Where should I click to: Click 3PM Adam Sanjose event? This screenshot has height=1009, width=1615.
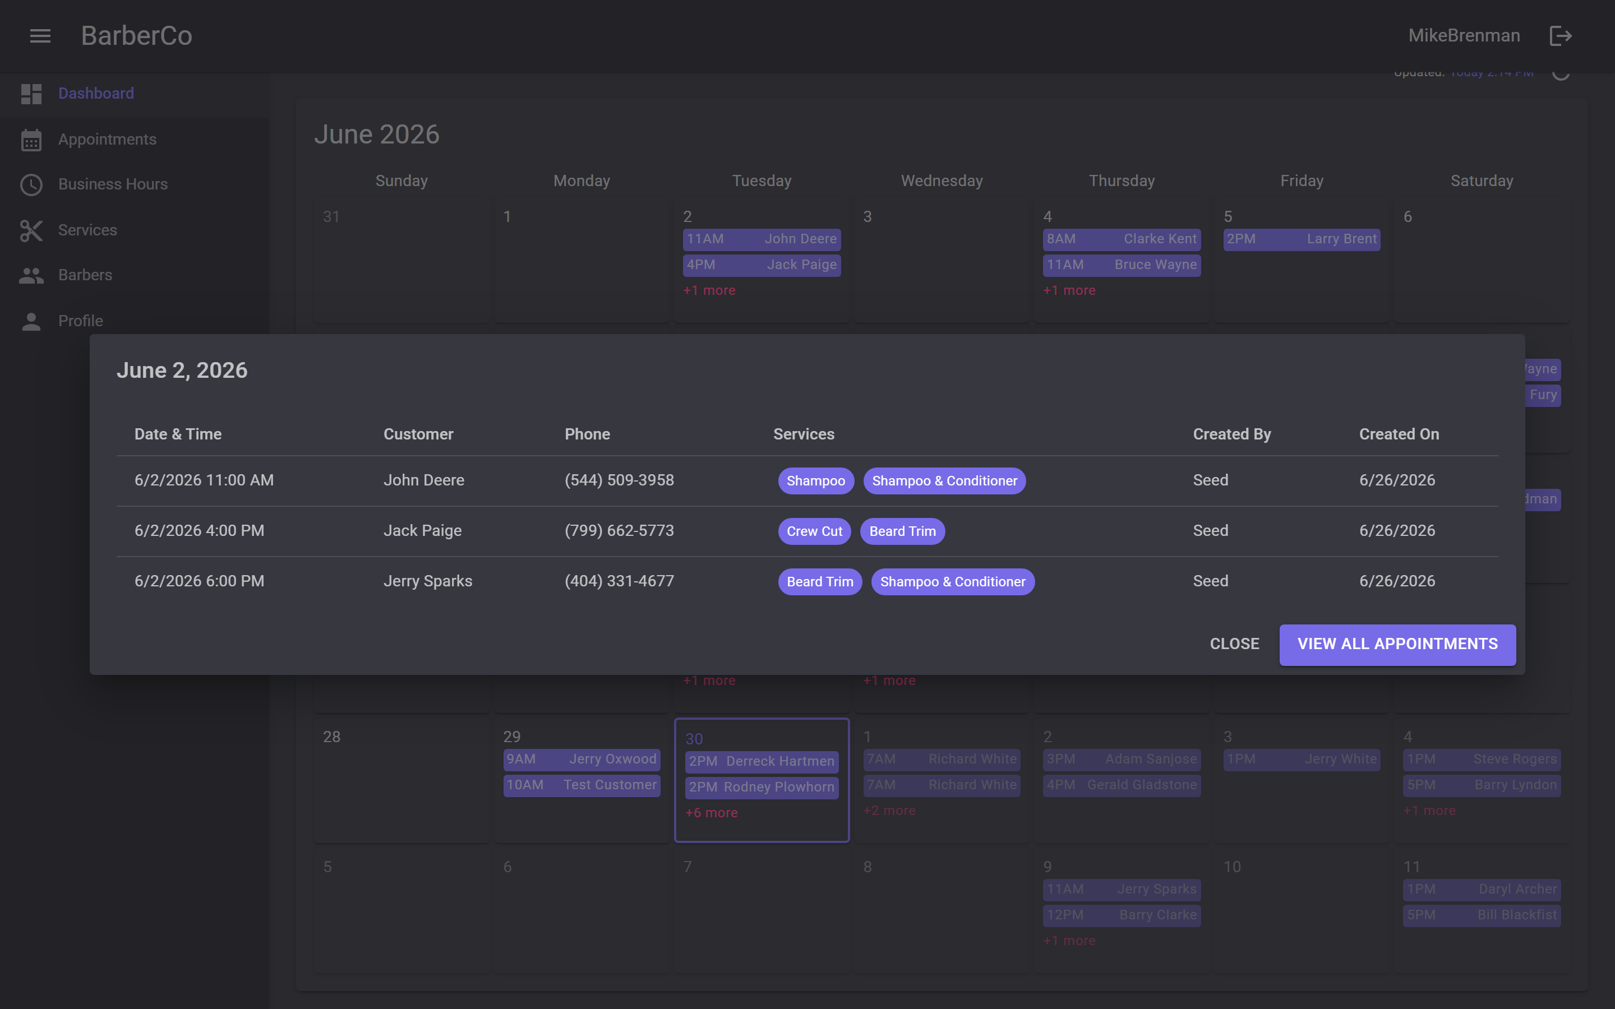pos(1122,760)
